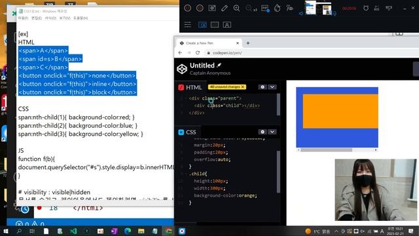Click the recorder monitor display icon

(x=389, y=9)
